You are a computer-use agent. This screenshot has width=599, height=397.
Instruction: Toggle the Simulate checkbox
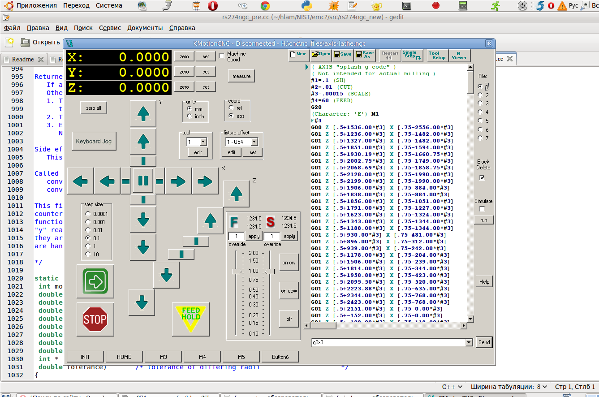482,209
